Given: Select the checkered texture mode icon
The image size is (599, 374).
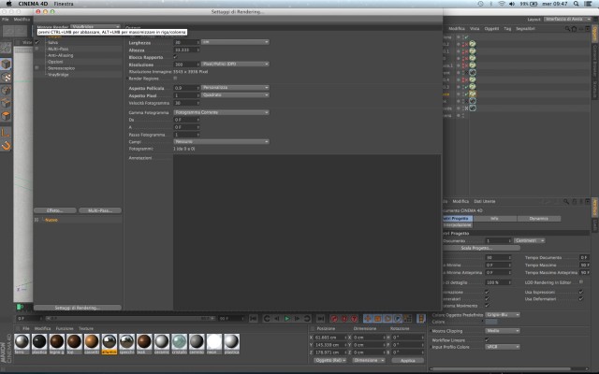Looking at the screenshot, I should coord(6,77).
